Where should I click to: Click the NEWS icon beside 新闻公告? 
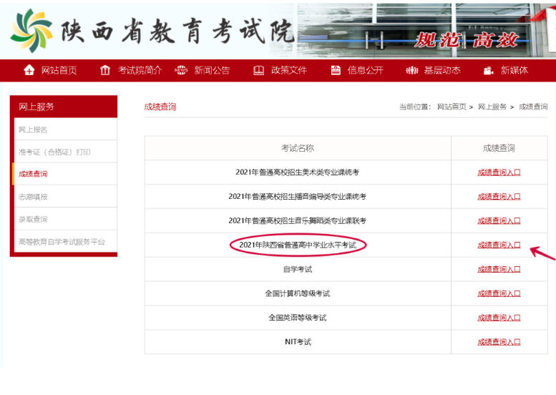click(x=181, y=70)
